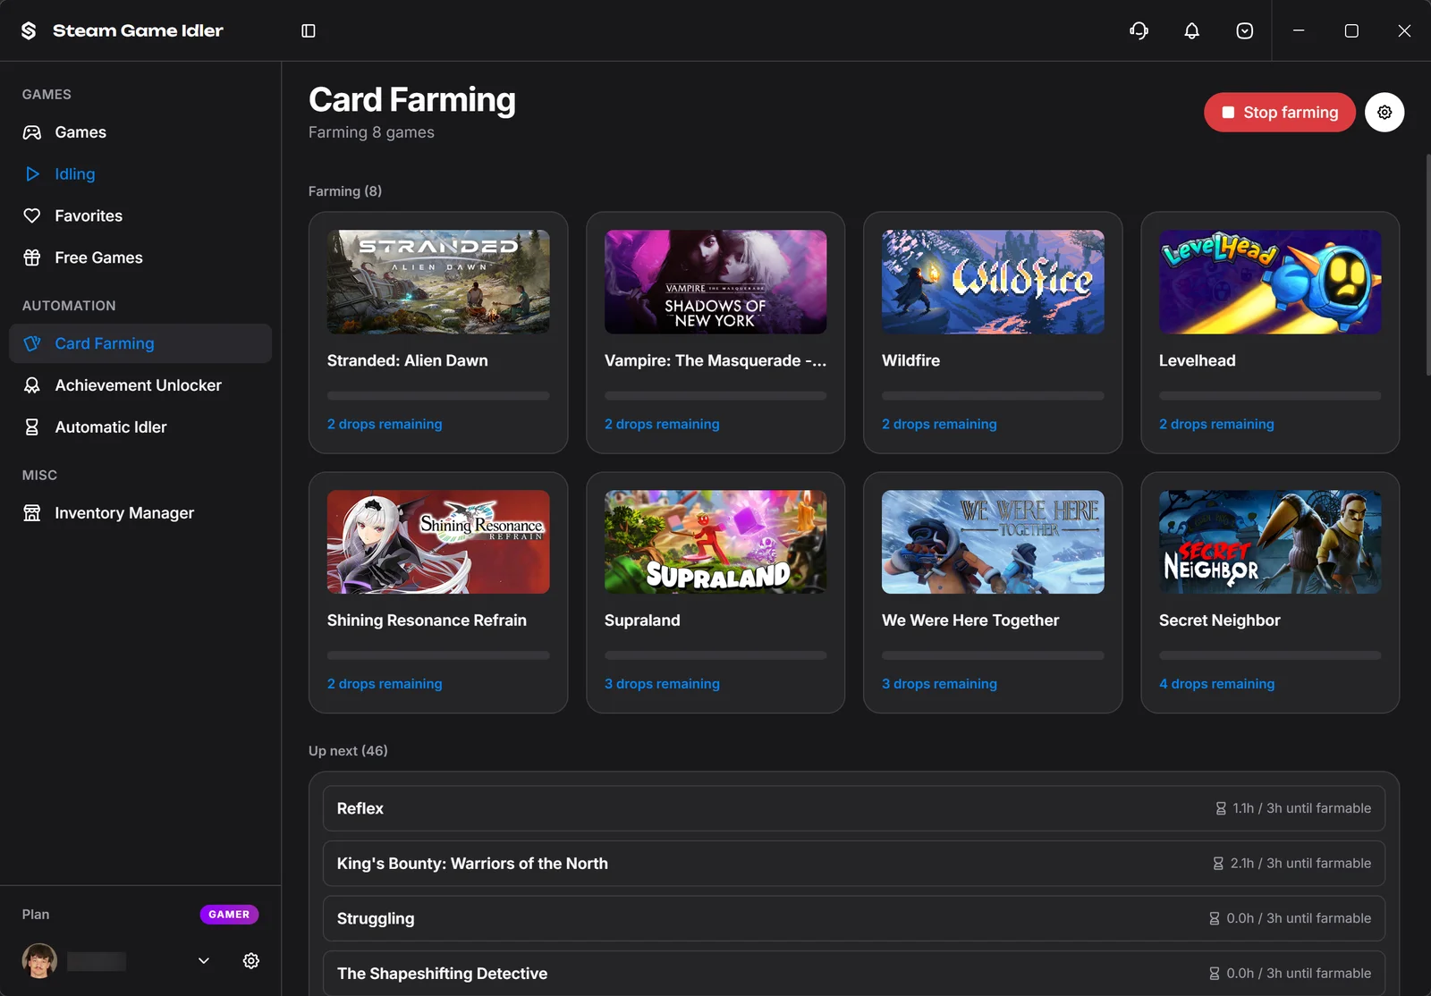Image resolution: width=1431 pixels, height=996 pixels.
Task: Toggle the sidebar collapse icon
Action: (309, 30)
